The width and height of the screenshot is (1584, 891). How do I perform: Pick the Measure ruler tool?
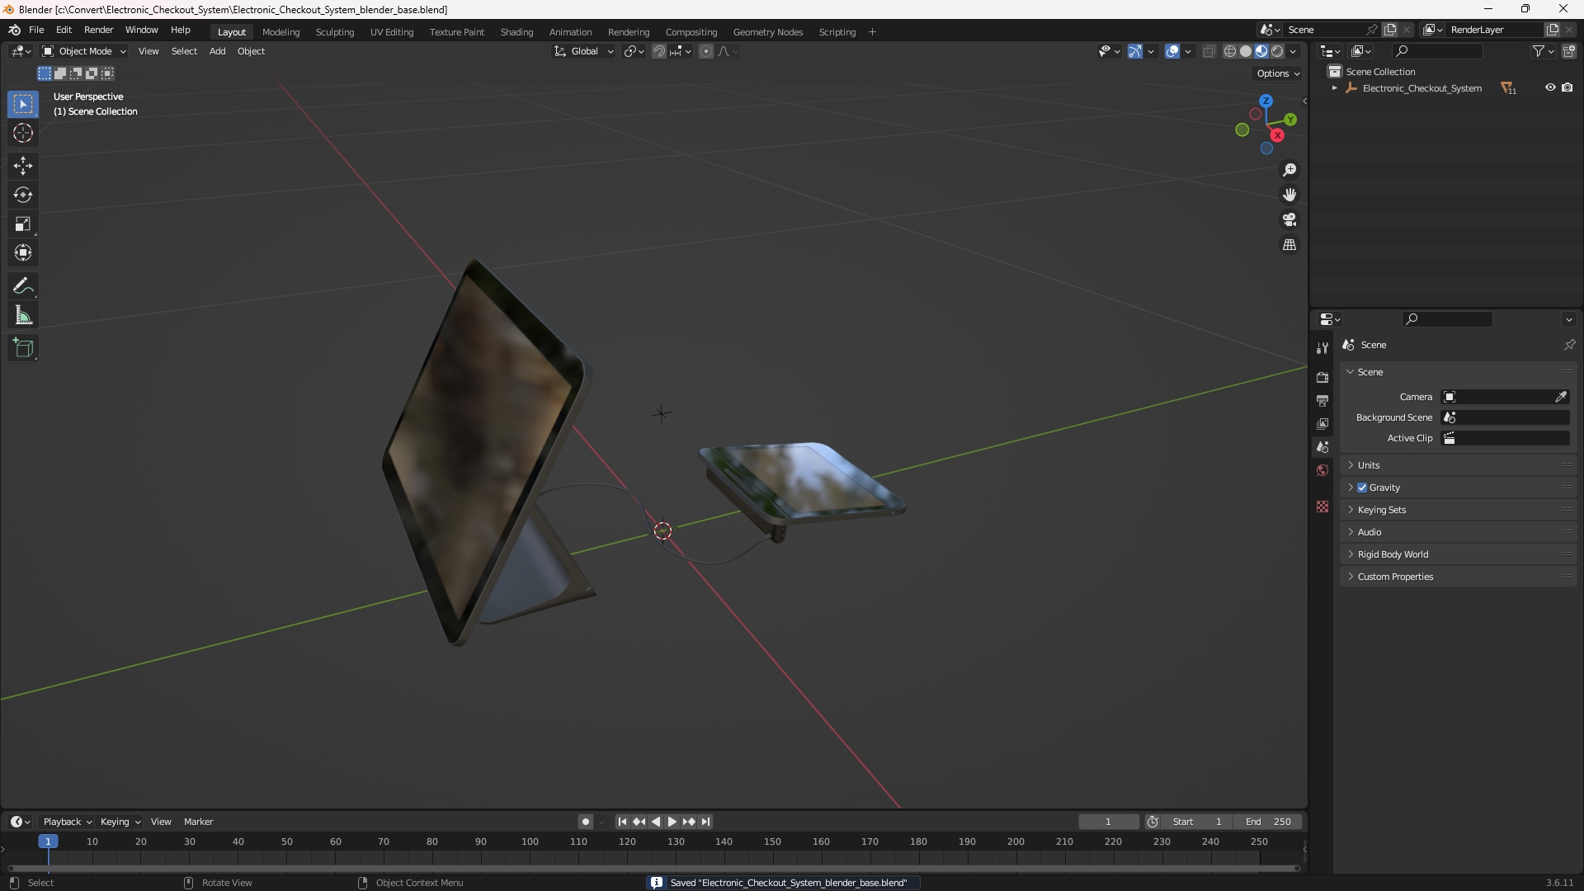coord(23,315)
